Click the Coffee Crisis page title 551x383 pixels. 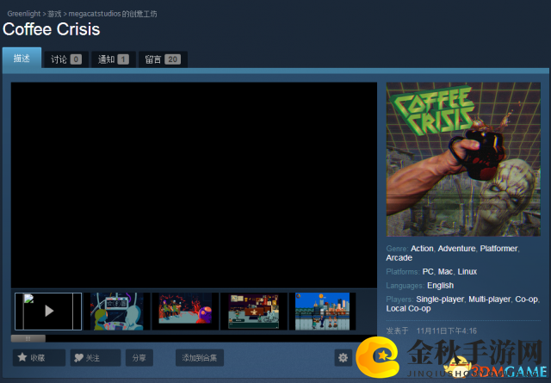(52, 29)
